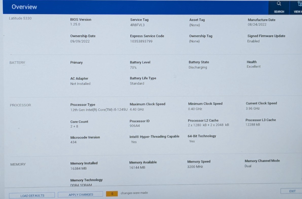The image size is (302, 199).
Task: Select Battery Level value 70%
Action: coord(133,68)
